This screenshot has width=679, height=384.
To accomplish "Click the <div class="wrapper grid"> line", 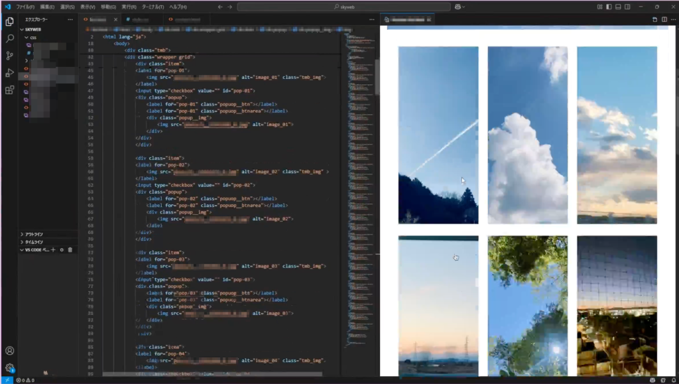I will click(160, 57).
